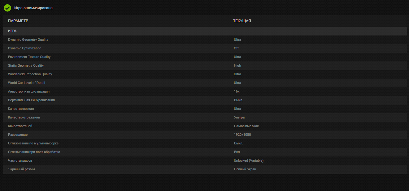Screen dimensions: 409x191
Task: Click the 'Игра оптимизирована' status text
Action: (33, 8)
